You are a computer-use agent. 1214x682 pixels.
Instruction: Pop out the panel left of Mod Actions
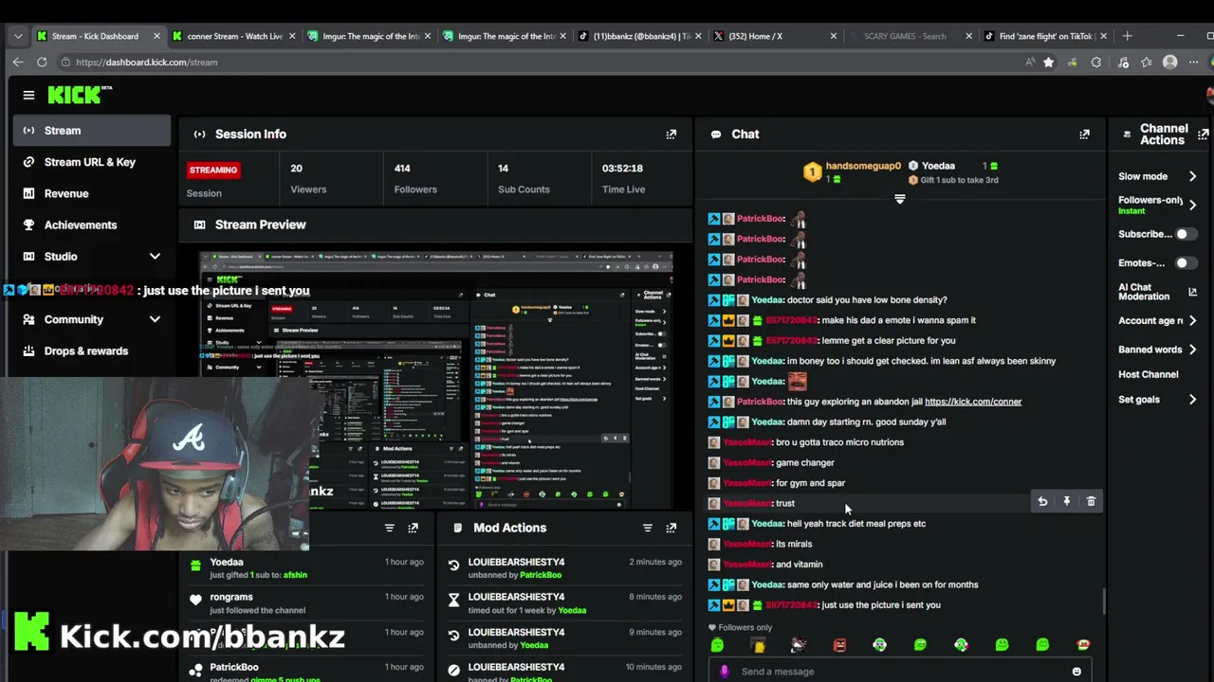[x=413, y=528]
